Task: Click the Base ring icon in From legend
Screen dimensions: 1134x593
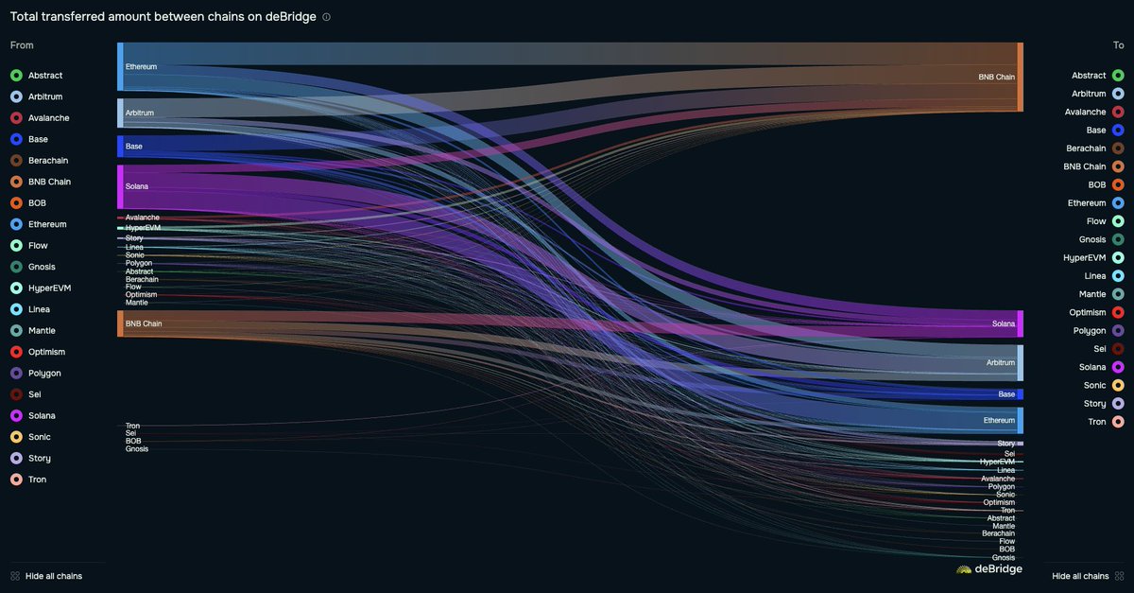Action: click(x=16, y=139)
